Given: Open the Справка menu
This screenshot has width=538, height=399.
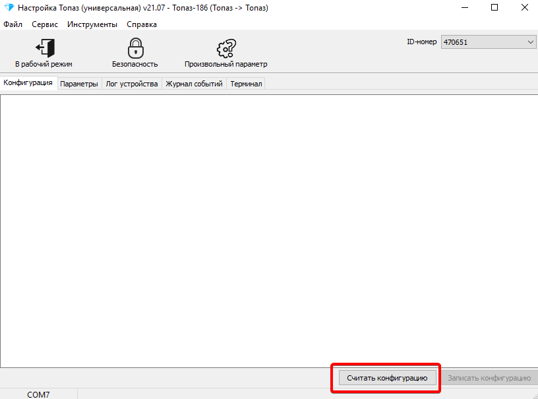Looking at the screenshot, I should coord(142,24).
